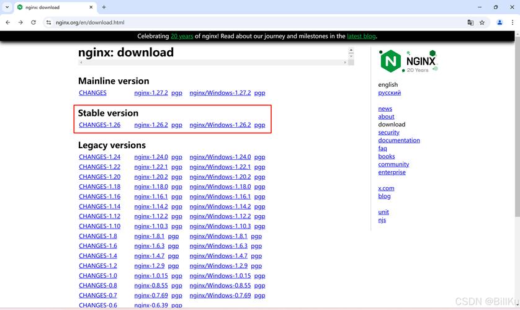Open the latest blog link in banner

click(361, 37)
